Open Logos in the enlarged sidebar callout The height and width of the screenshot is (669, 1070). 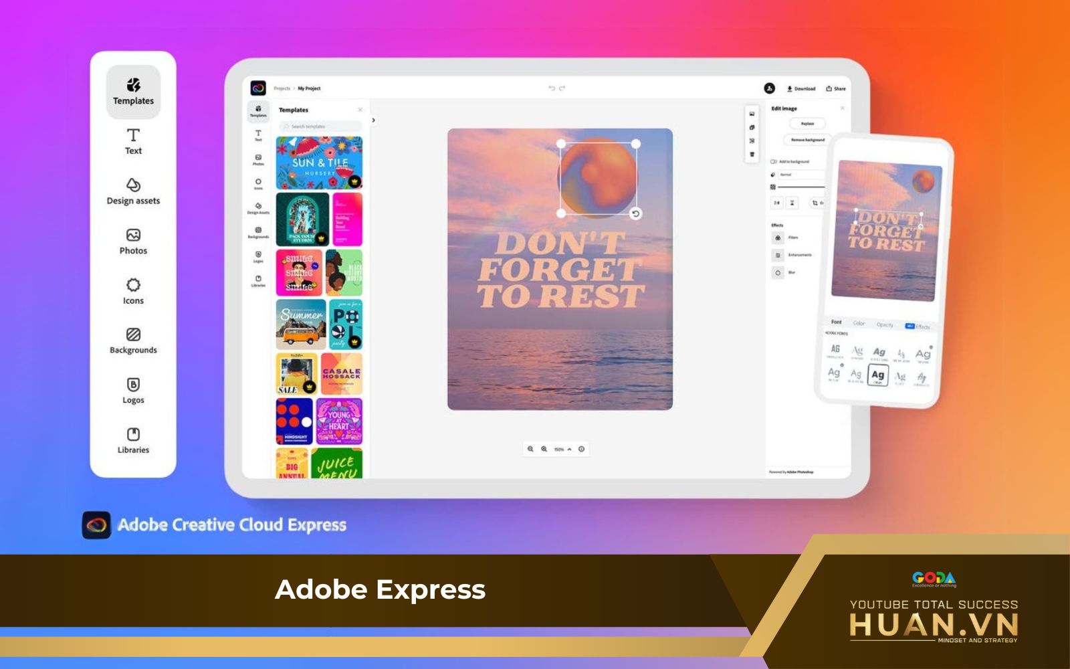point(133,391)
